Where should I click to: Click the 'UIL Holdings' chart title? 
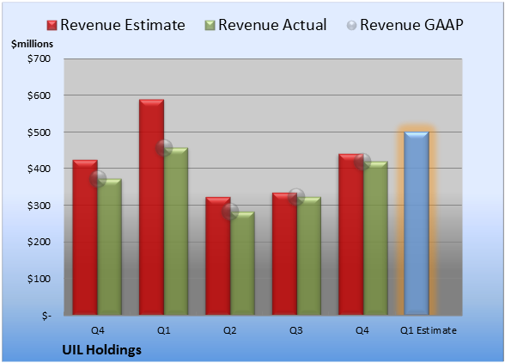(101, 350)
